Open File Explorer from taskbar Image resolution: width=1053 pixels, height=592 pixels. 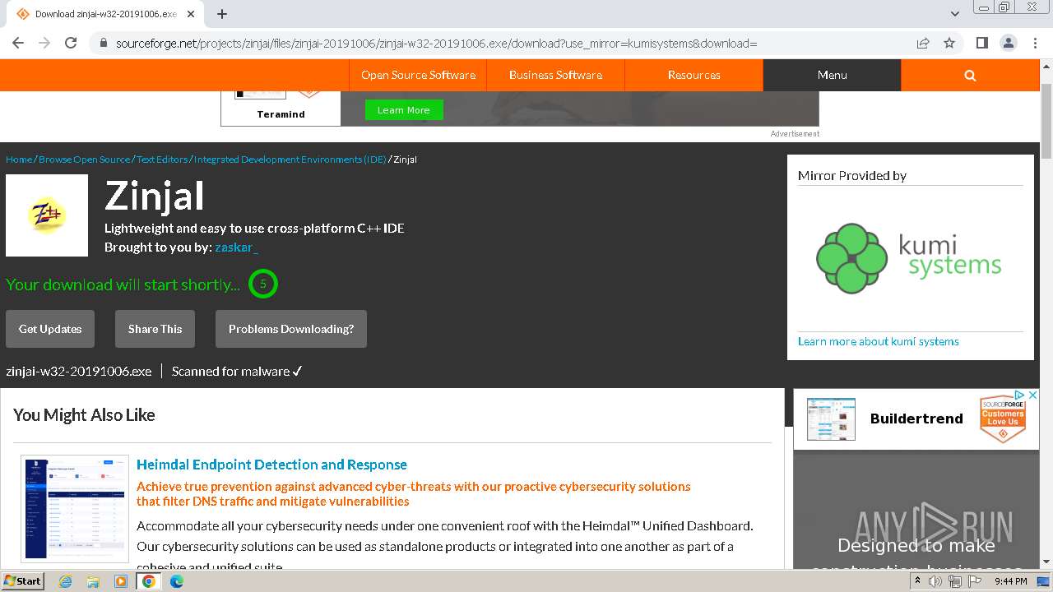point(93,581)
